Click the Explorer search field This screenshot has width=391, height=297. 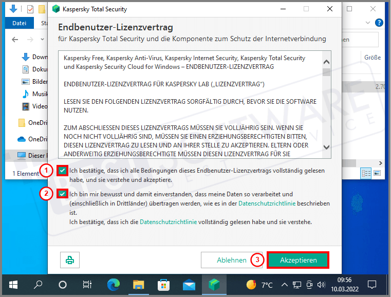tap(360, 40)
